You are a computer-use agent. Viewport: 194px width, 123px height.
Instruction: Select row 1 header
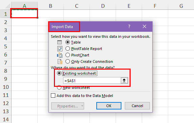(5, 14)
